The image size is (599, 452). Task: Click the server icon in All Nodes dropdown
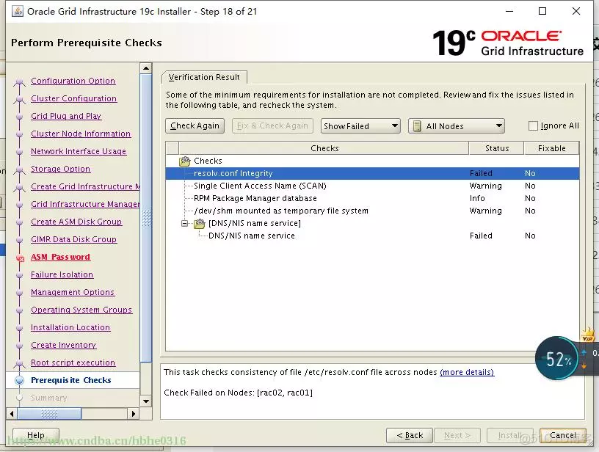tap(417, 126)
